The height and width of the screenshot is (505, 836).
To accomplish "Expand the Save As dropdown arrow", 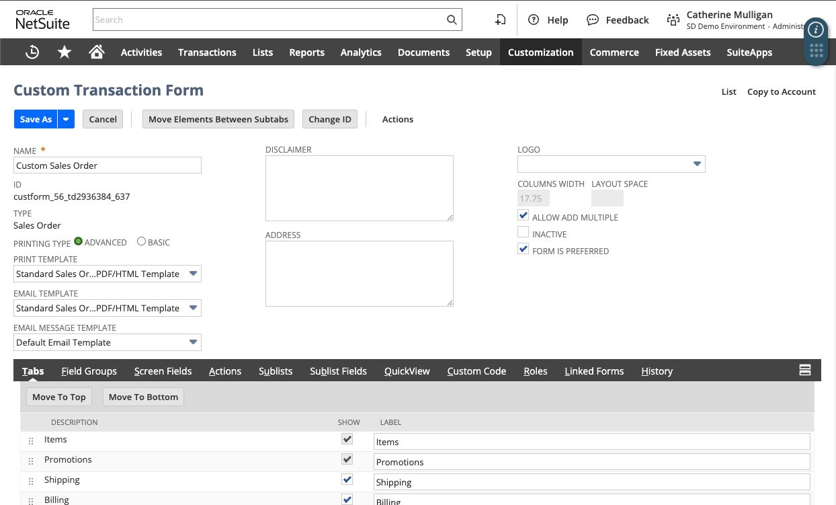I will pos(66,119).
